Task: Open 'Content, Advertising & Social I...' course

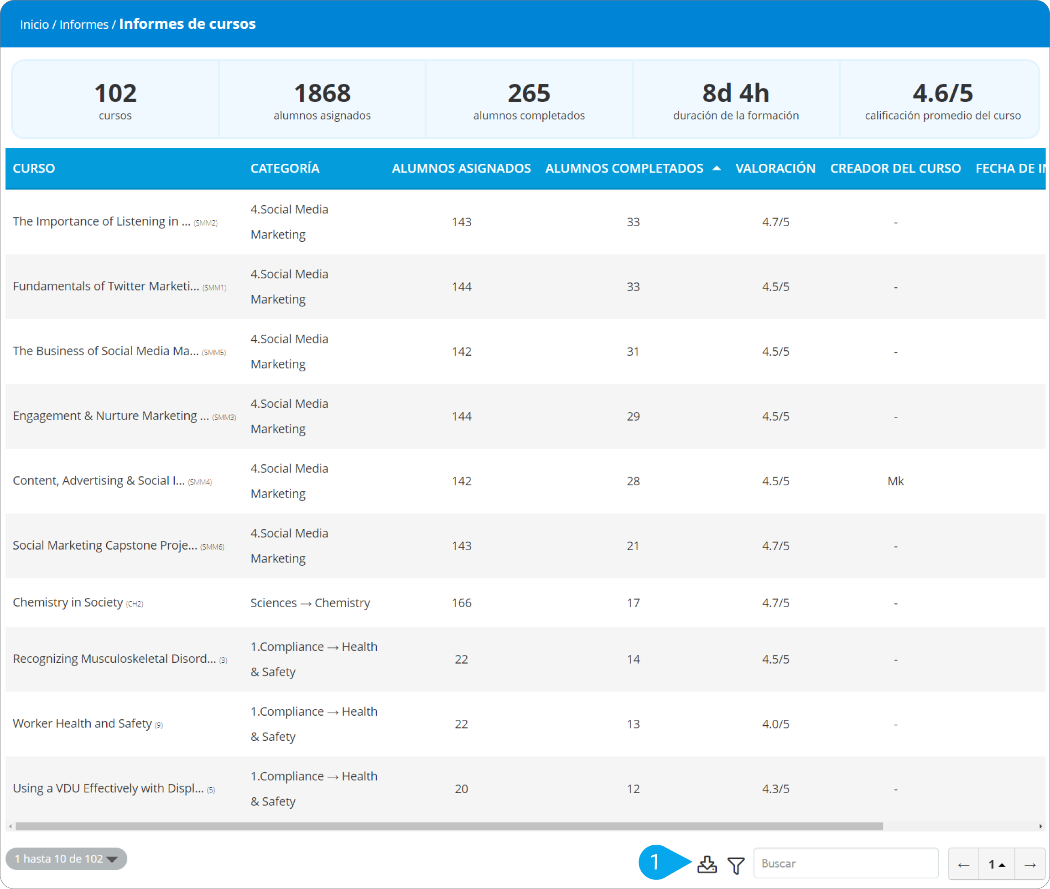Action: (99, 480)
